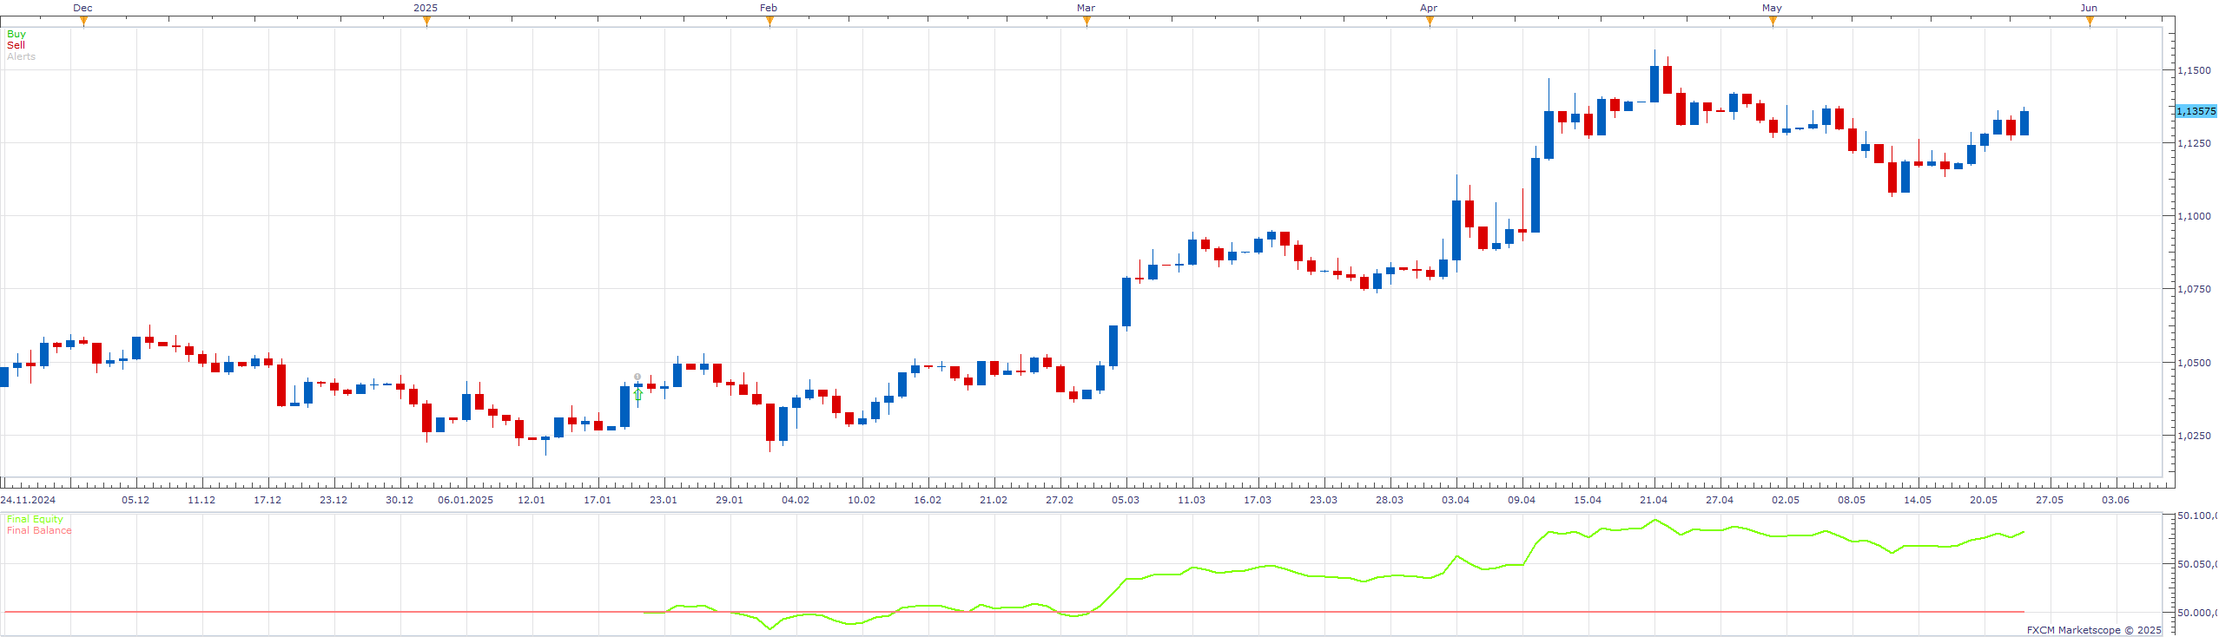2219x637 pixels.
Task: Click the Final Balance legend label
Action: pyautogui.click(x=39, y=530)
